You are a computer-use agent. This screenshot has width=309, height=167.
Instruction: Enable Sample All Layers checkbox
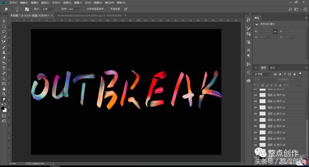pyautogui.click(x=84, y=9)
